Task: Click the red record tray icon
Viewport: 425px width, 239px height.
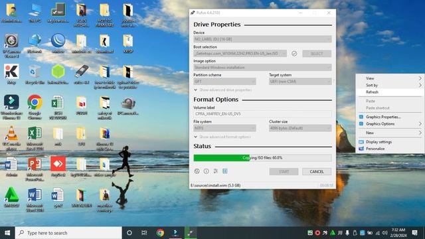Action: tap(317, 233)
